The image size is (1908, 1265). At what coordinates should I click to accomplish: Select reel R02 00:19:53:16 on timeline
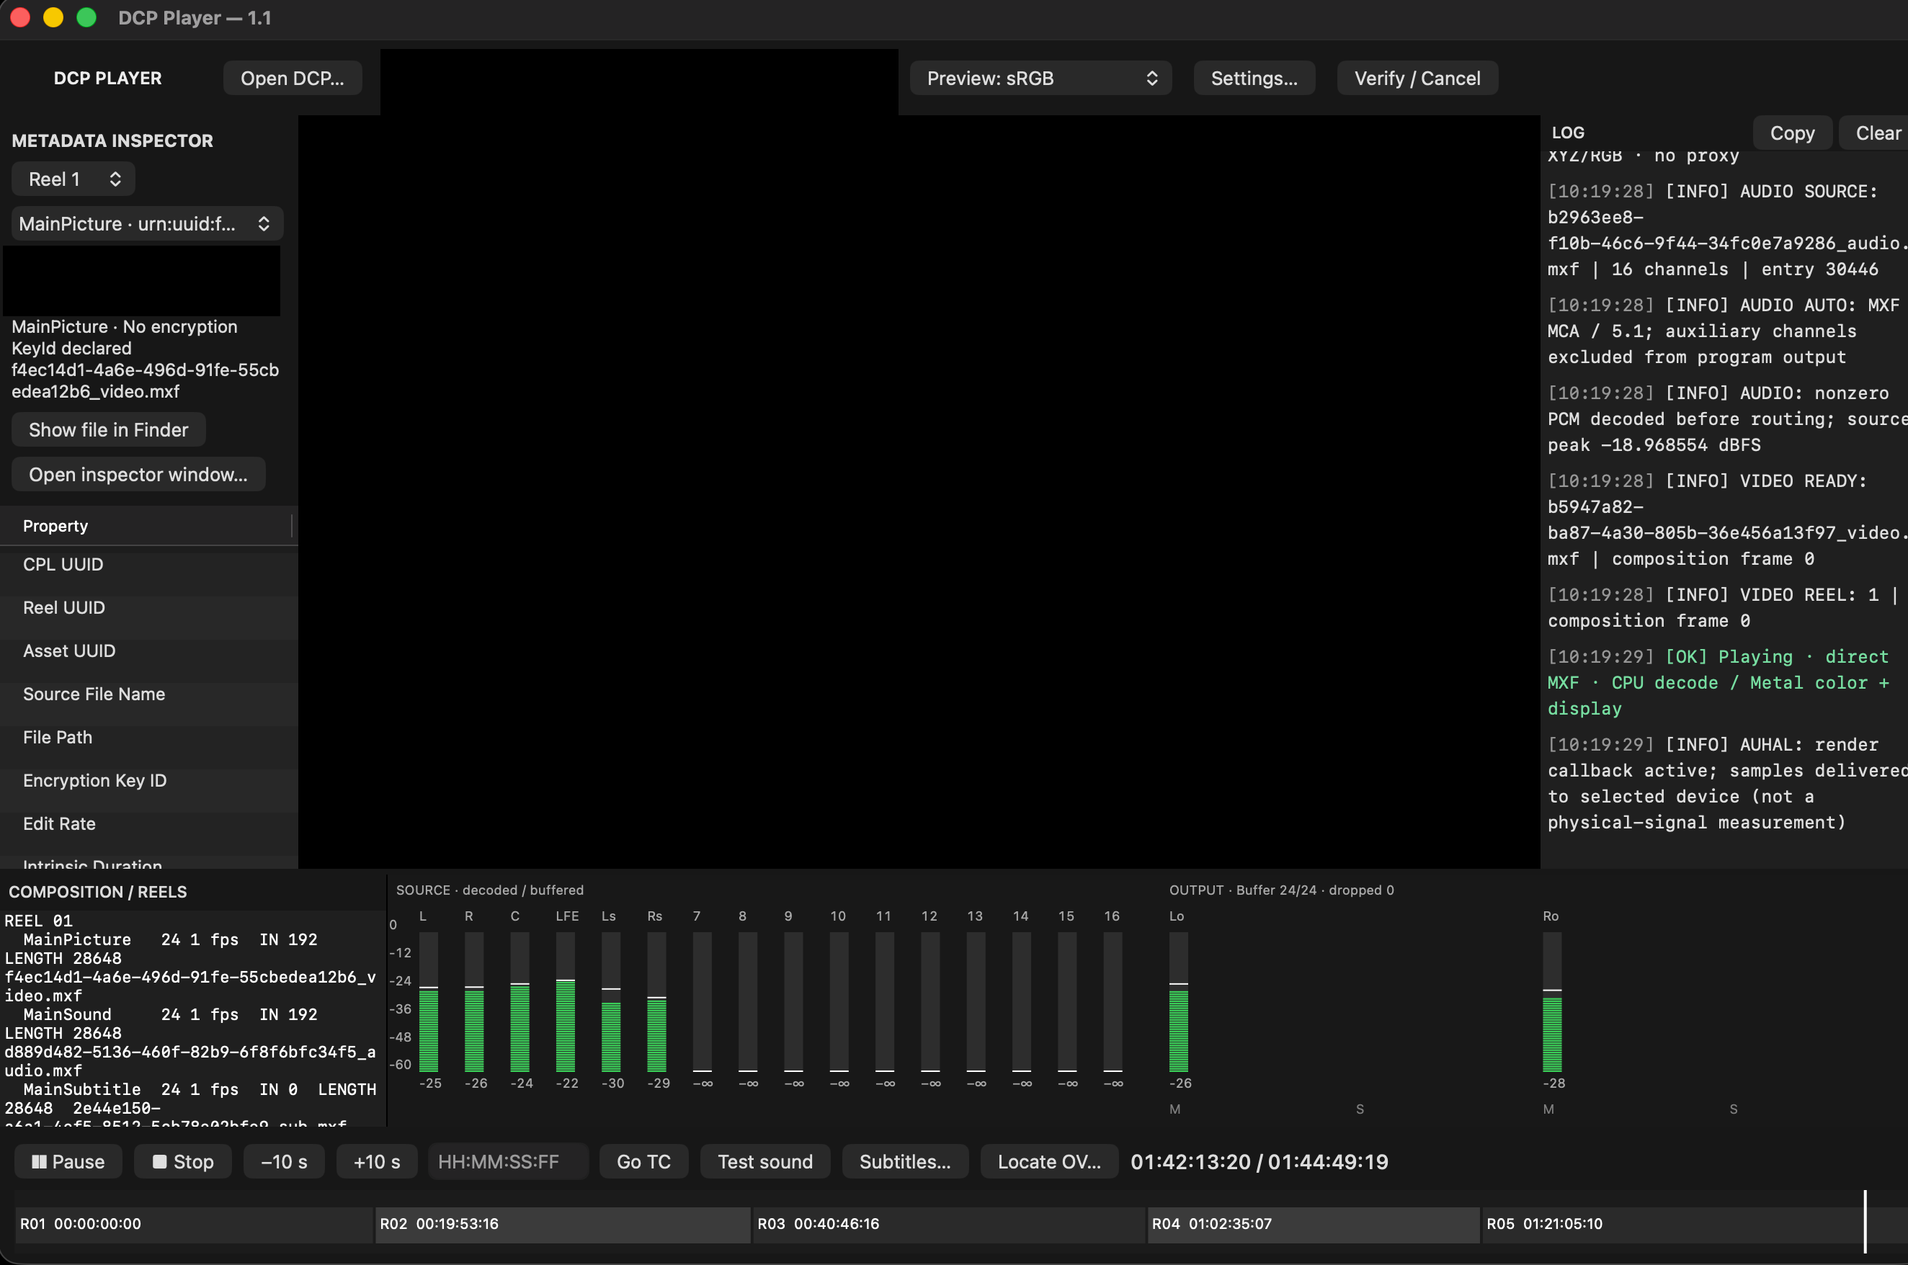click(x=562, y=1224)
